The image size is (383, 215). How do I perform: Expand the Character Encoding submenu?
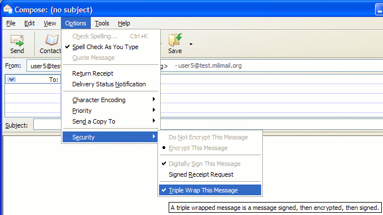point(111,100)
